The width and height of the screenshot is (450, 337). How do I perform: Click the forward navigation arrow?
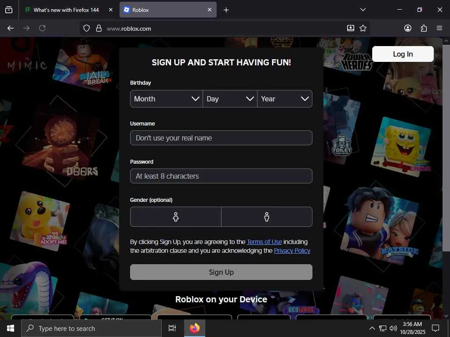(x=26, y=28)
